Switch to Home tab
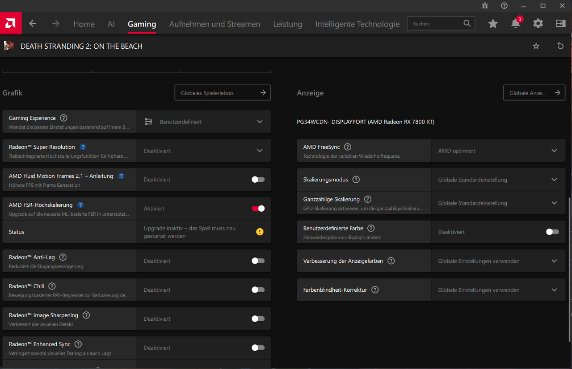The image size is (572, 369). coord(84,24)
